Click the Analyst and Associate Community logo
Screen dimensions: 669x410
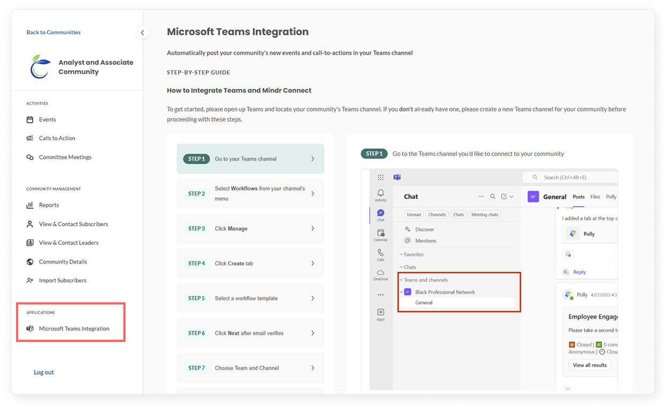click(40, 67)
